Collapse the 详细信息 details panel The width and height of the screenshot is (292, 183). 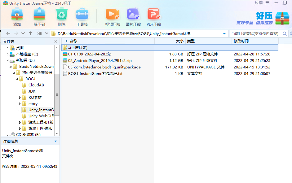[x=56, y=141]
